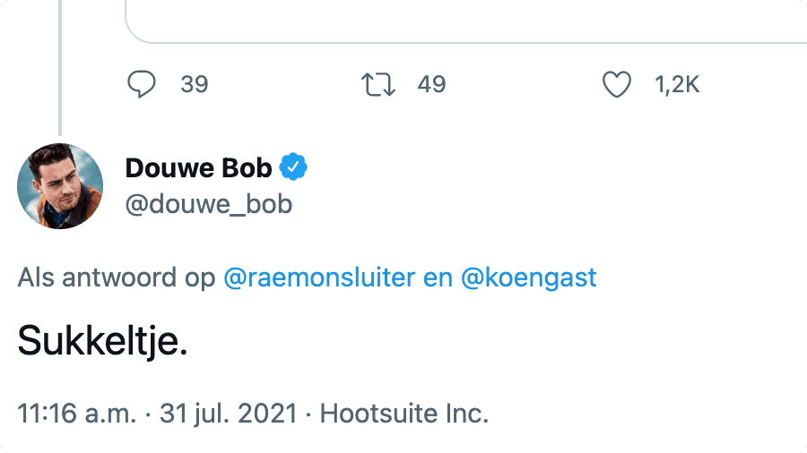
Task: Open the @douwe_bob handle link
Action: pyautogui.click(x=209, y=204)
